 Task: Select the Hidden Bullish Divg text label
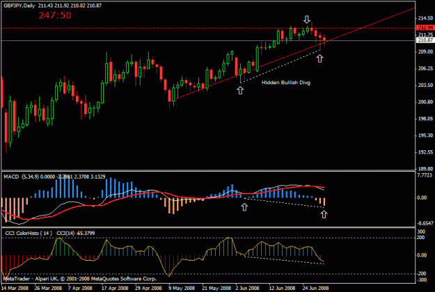point(286,82)
